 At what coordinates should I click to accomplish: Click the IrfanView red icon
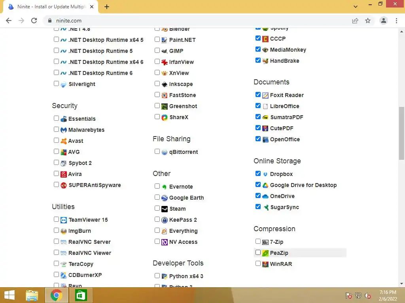(x=164, y=62)
